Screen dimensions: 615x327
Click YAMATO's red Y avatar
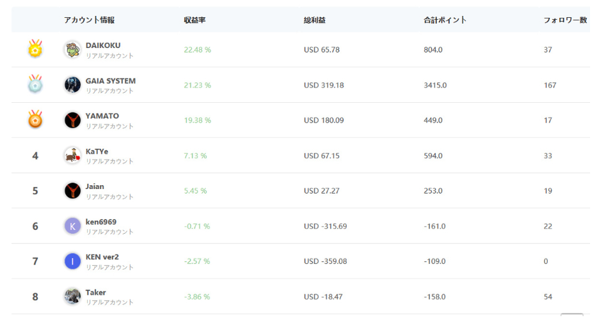pos(72,120)
